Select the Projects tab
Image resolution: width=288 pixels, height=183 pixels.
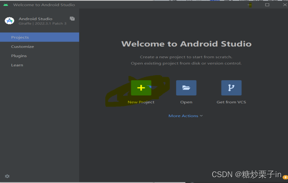[40, 37]
